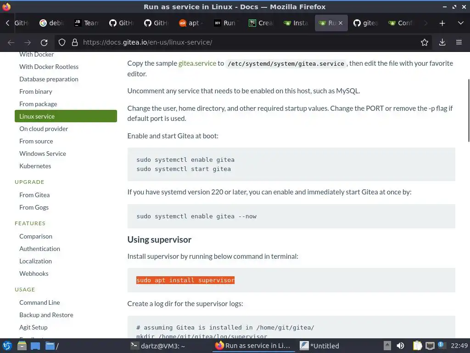Click the page's vertical scrollbar thumb

[x=468, y=110]
